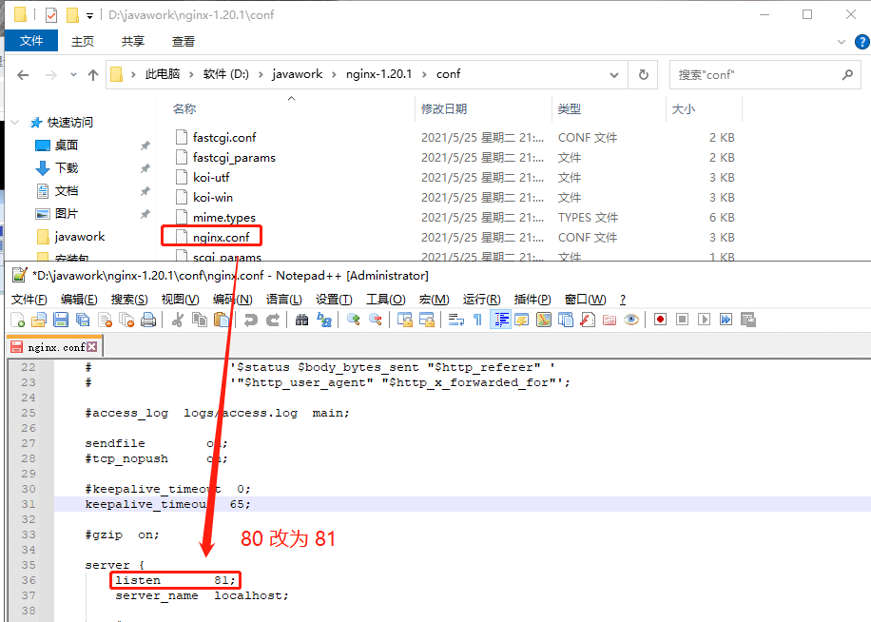The image size is (871, 622).
Task: Open the 运行(R) menu
Action: click(x=481, y=300)
